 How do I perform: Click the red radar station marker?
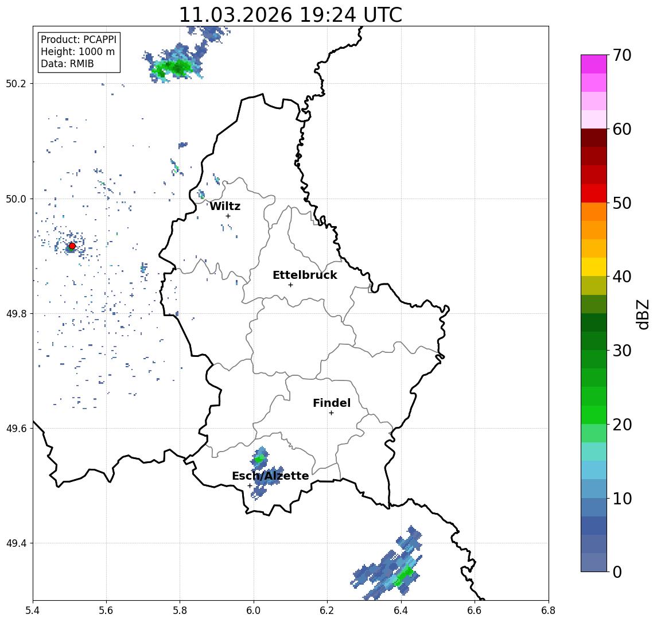(x=72, y=246)
